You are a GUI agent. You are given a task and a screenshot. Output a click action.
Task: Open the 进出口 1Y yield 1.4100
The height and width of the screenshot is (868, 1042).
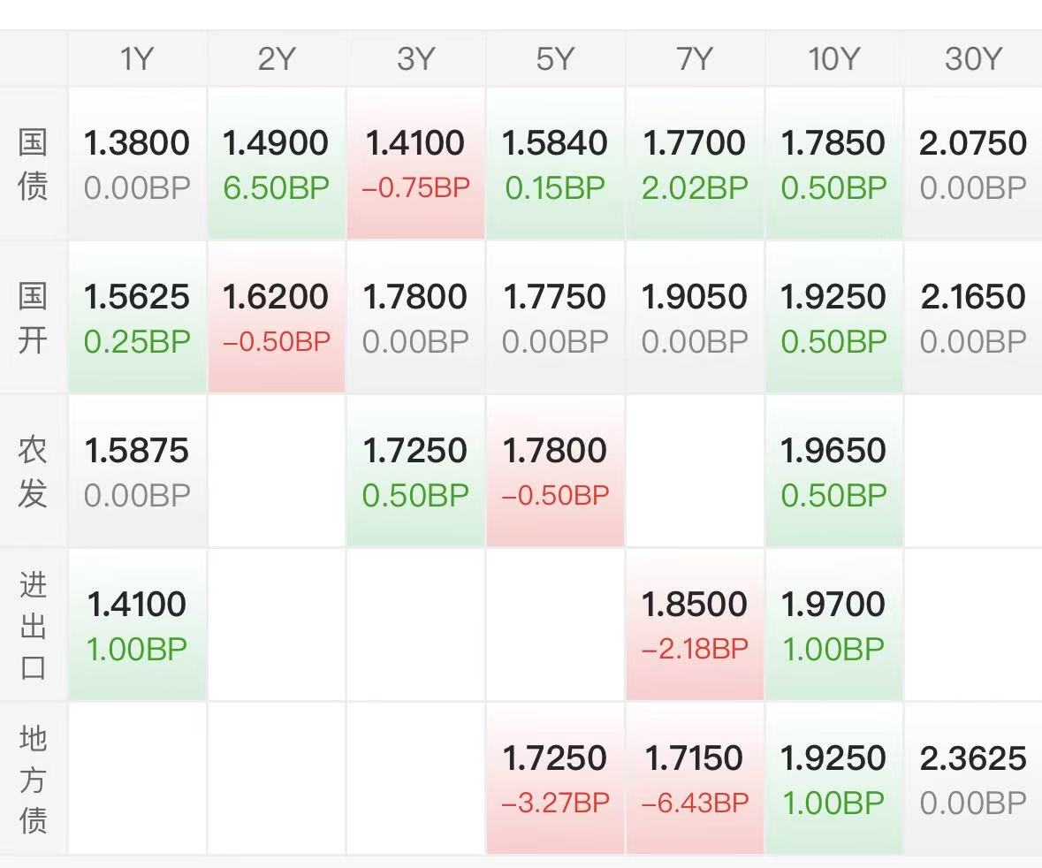tap(137, 605)
